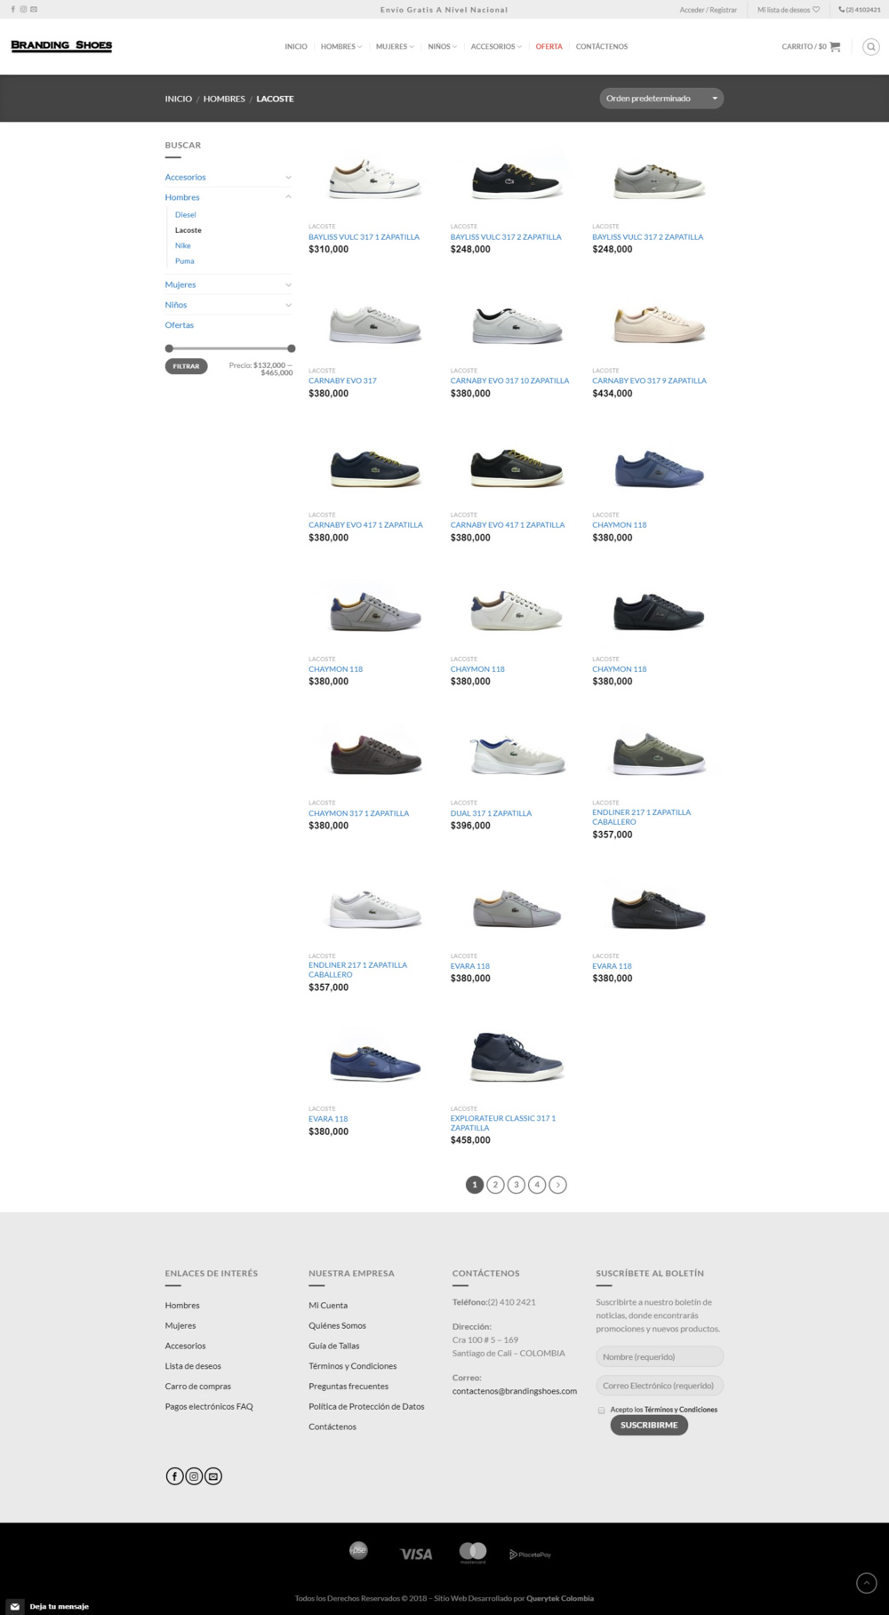Click the SUSCRIBIRME button
Screen dimensions: 889x1615
[649, 1425]
